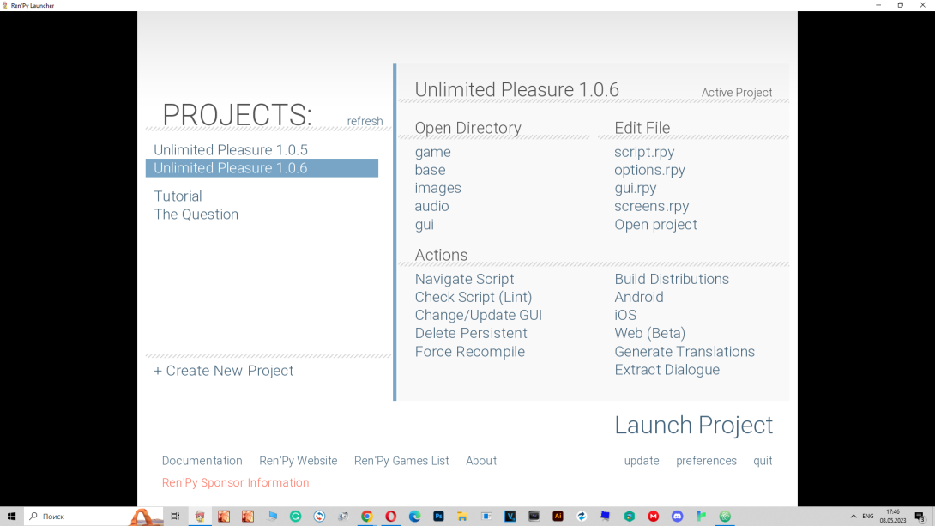Open the About page
The height and width of the screenshot is (526, 935).
tap(481, 461)
